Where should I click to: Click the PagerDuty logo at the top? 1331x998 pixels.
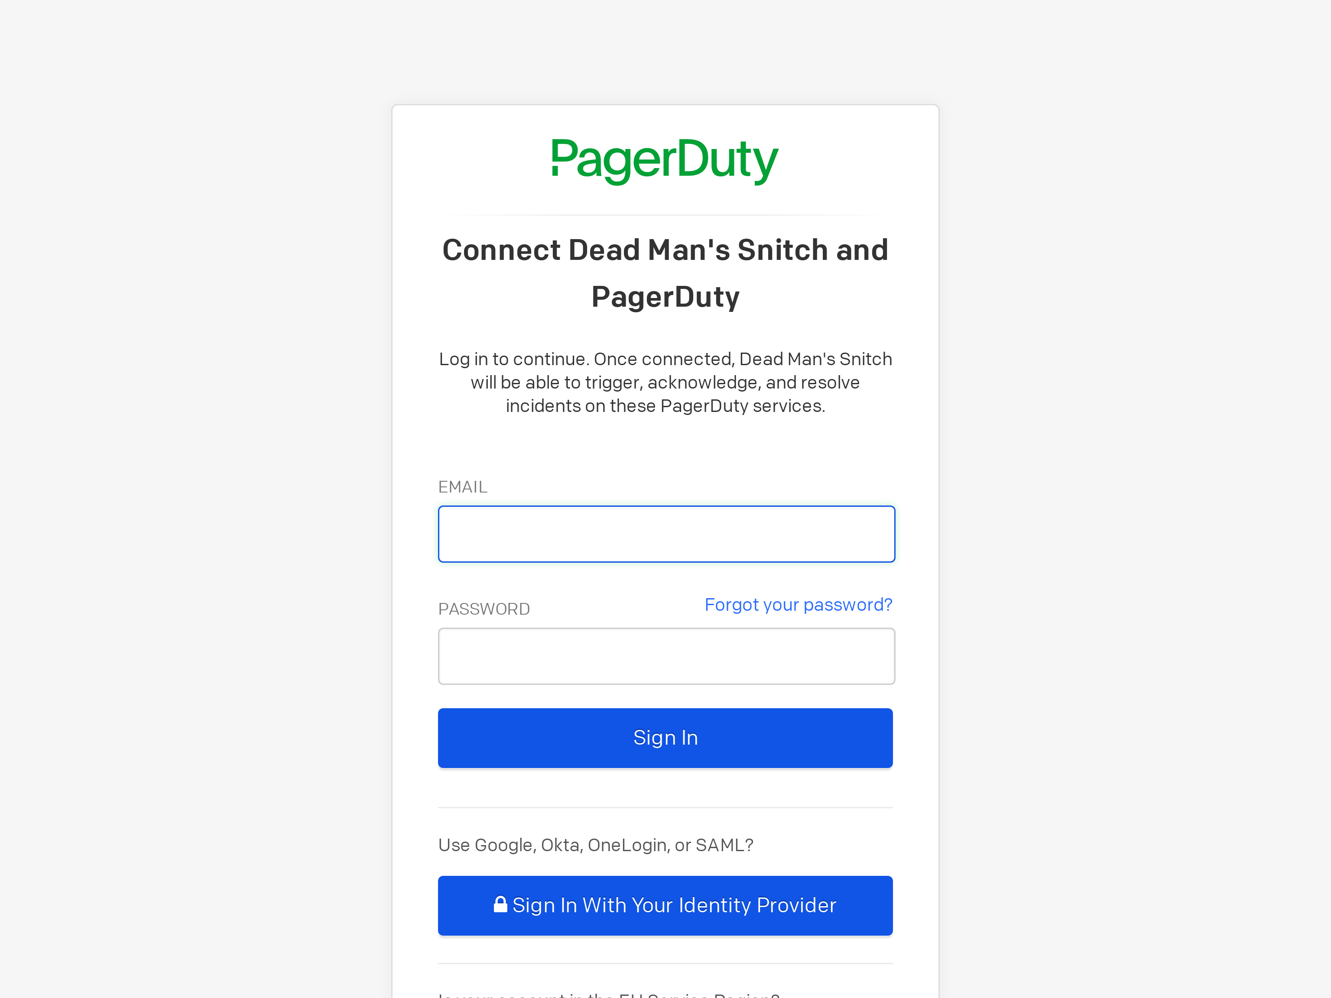(665, 160)
